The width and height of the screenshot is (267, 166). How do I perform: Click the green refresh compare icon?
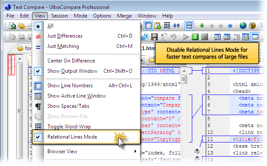pyautogui.click(x=195, y=37)
